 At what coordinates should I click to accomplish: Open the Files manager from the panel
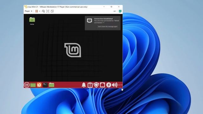(51, 85)
